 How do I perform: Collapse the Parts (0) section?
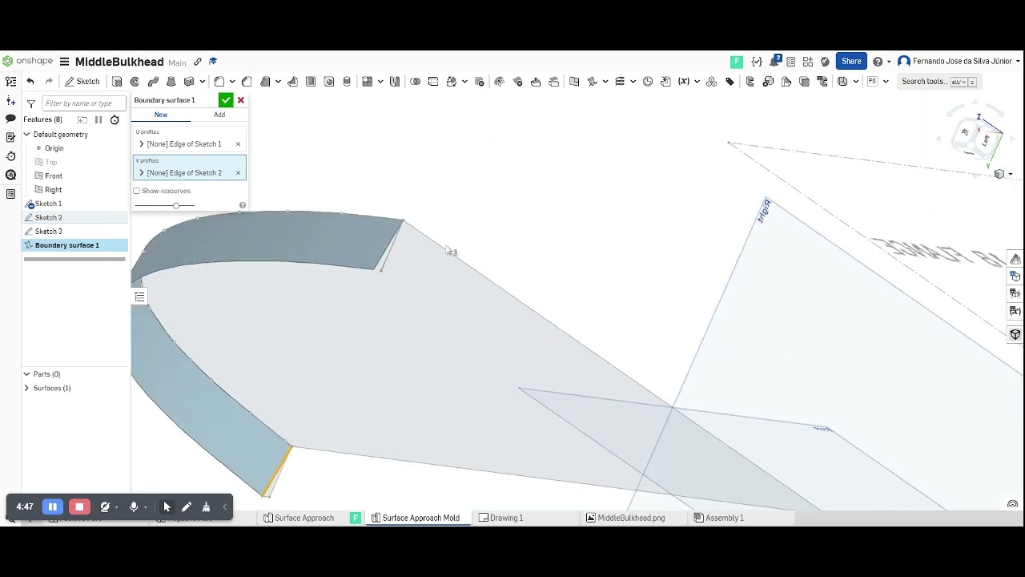coord(26,374)
